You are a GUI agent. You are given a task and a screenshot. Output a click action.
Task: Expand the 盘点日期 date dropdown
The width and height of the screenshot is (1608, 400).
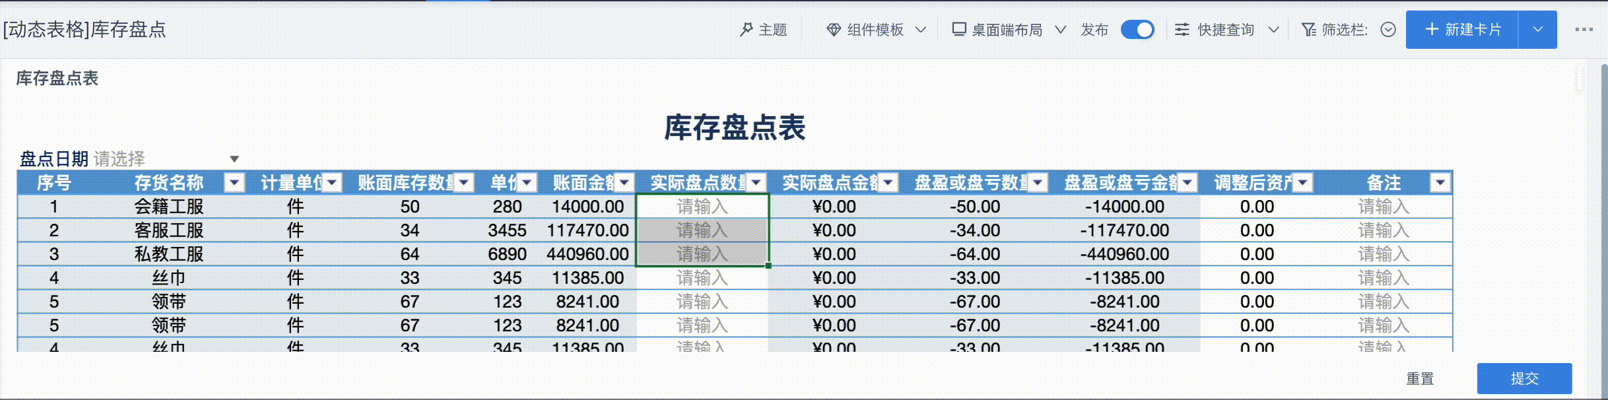click(x=234, y=159)
